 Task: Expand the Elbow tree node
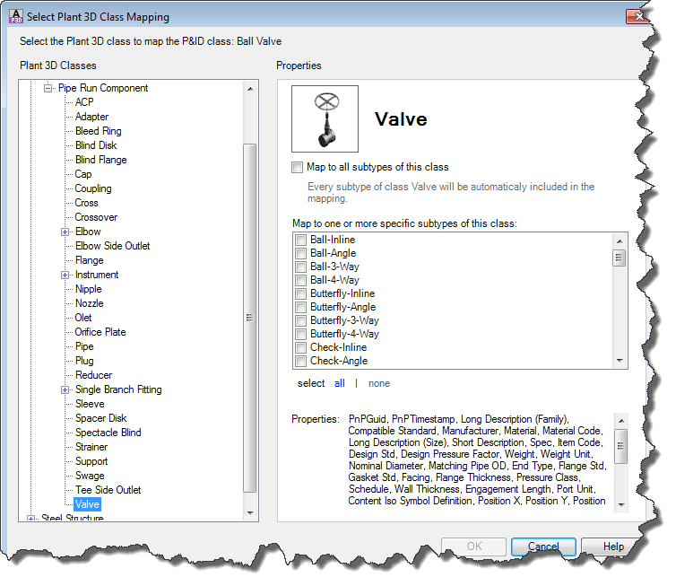65,232
